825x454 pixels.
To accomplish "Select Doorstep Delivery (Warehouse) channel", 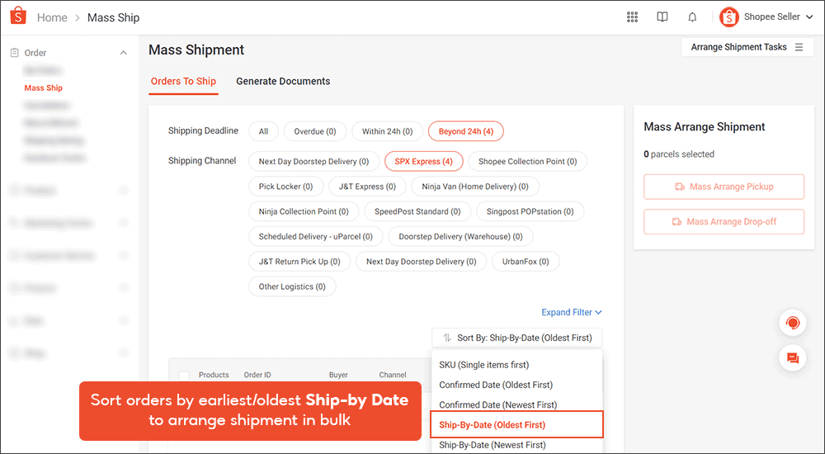I will click(x=461, y=236).
